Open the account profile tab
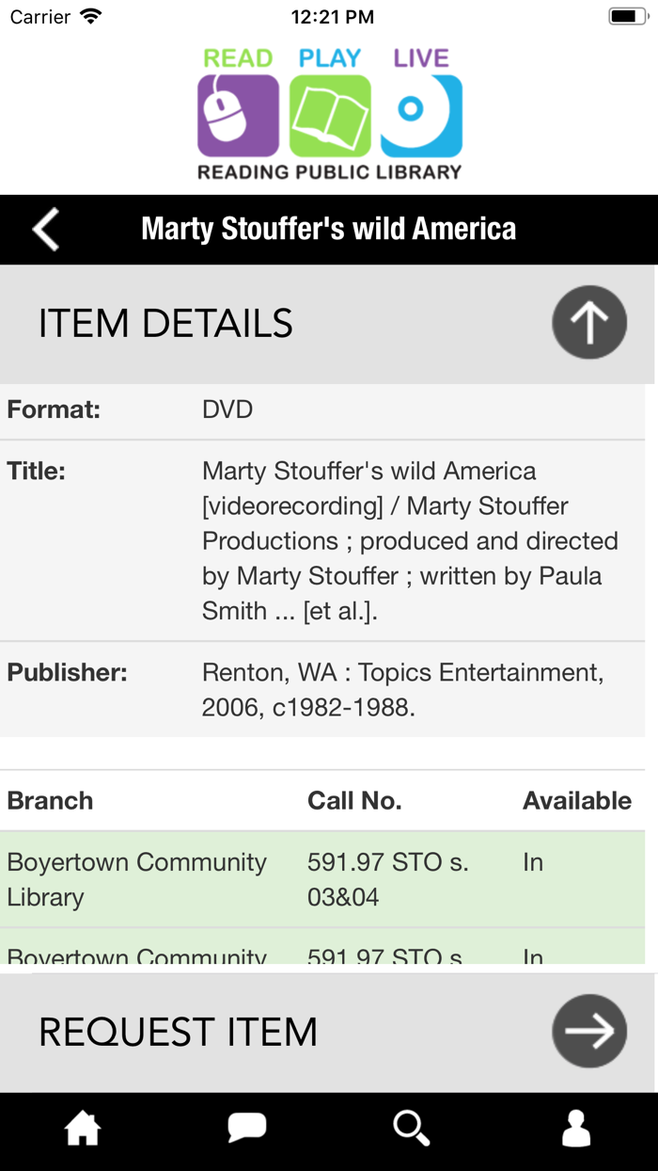658x1171 pixels. pos(575,1128)
